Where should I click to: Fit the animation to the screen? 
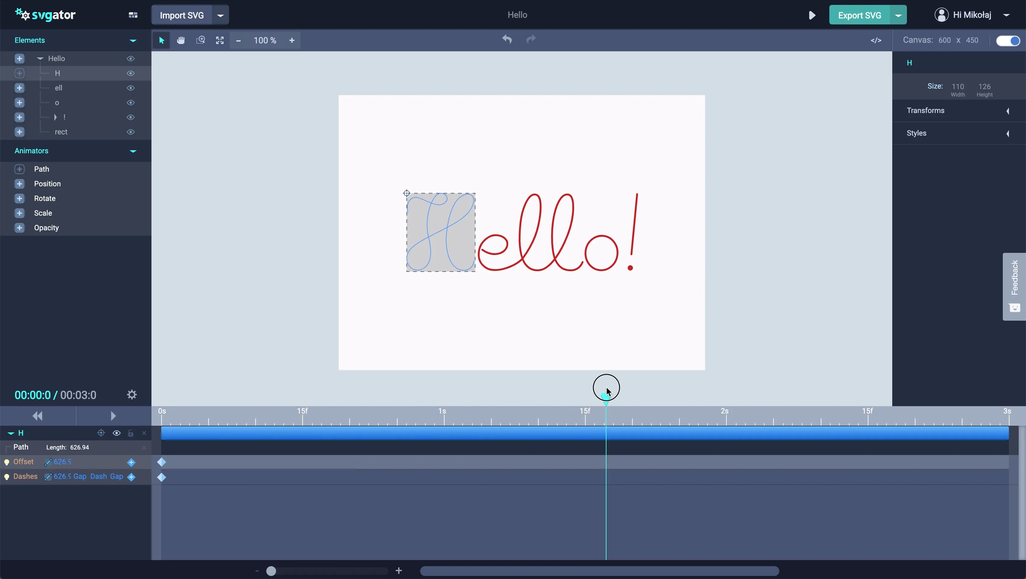pyautogui.click(x=220, y=40)
